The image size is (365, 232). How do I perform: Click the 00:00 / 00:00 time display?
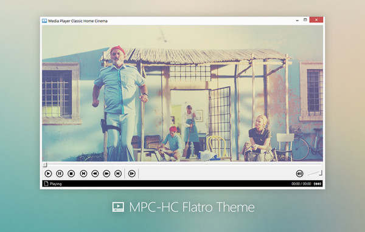click(x=301, y=184)
